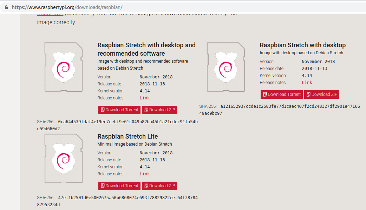Click the 'Raspbian Stretch with desktop' heading

click(303, 45)
